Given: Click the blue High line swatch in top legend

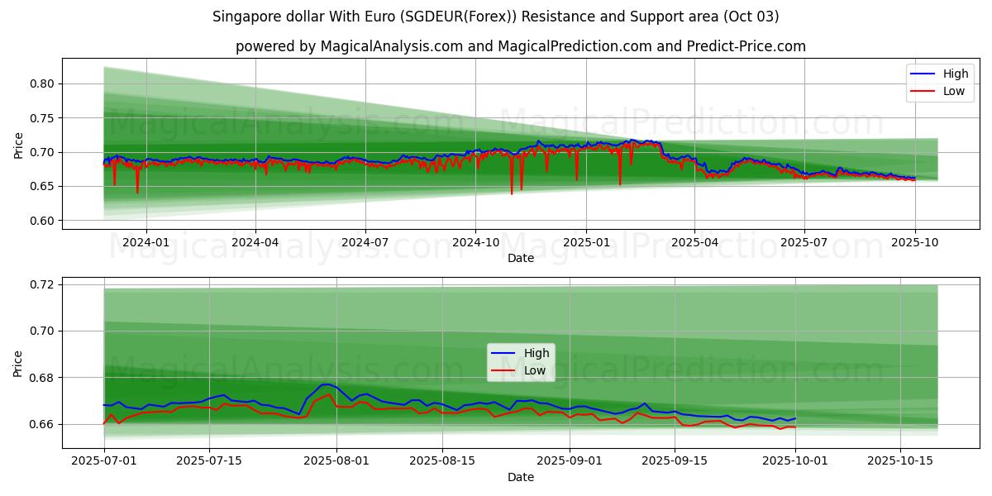Looking at the screenshot, I should pos(923,74).
